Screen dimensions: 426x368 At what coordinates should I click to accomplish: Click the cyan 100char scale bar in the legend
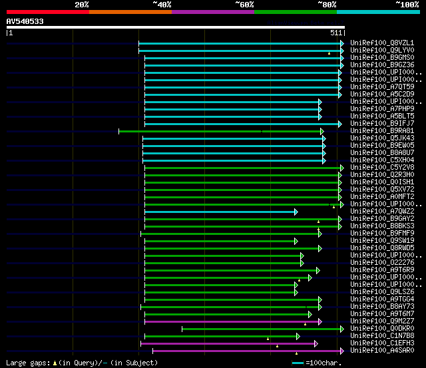click(298, 363)
